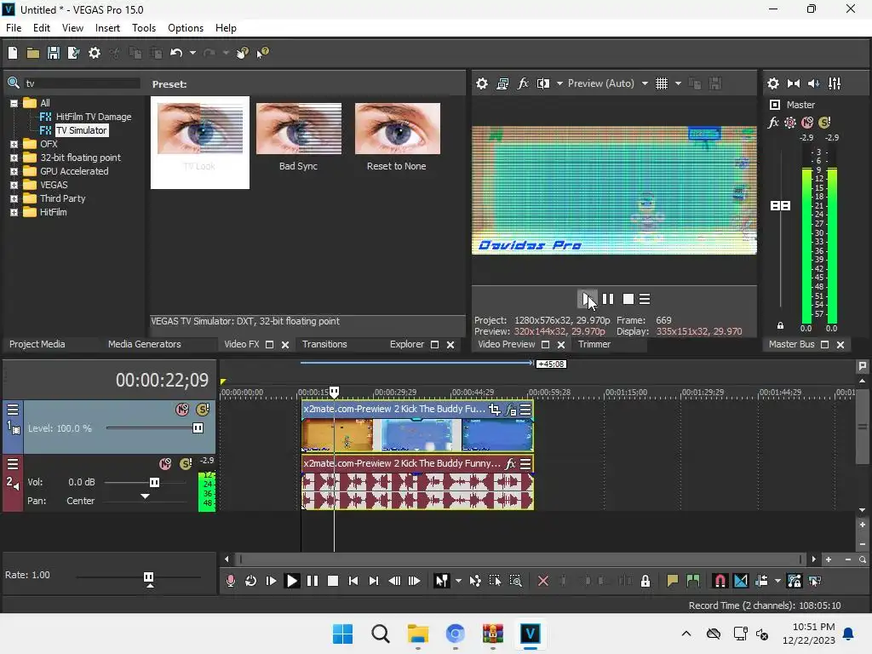This screenshot has height=654, width=872.
Task: Open the undo history dropdown arrow
Action: (x=192, y=53)
